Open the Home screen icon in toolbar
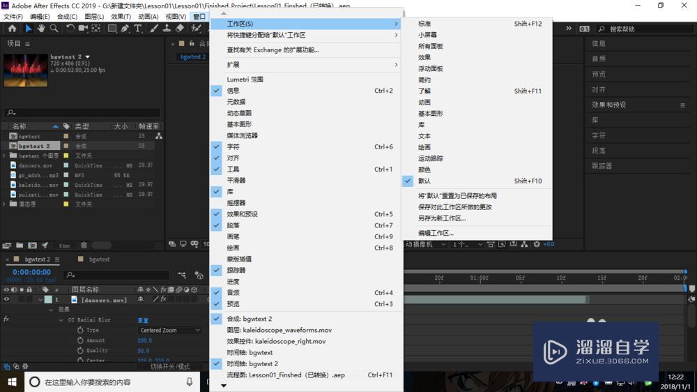The height and width of the screenshot is (392, 697). [x=12, y=29]
